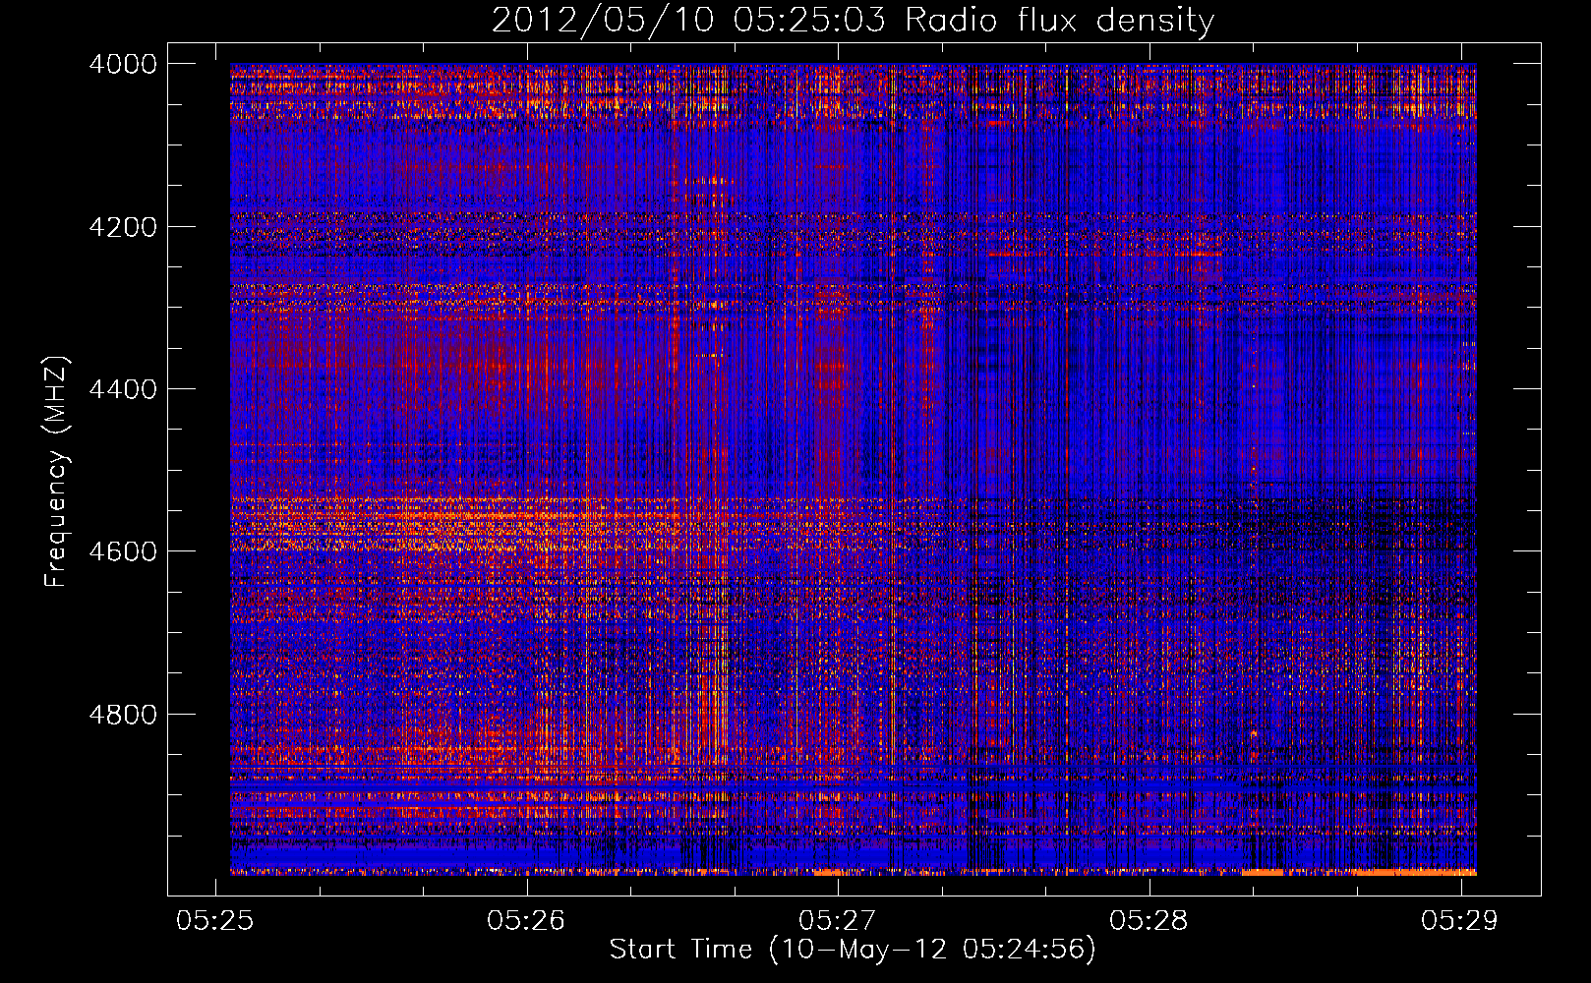Click the "Start Time (10-May-12 05:24:56)" label
This screenshot has width=1591, height=983.
tap(853, 950)
